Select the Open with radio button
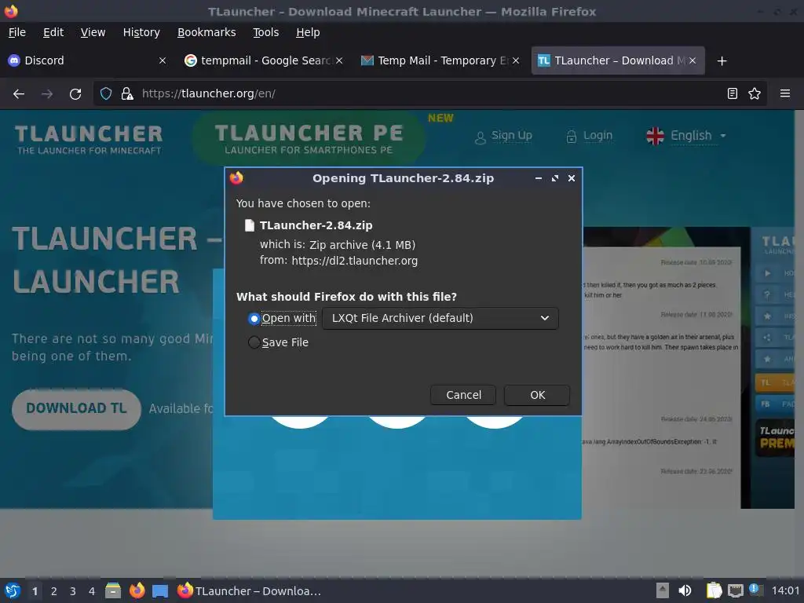 [x=254, y=319]
